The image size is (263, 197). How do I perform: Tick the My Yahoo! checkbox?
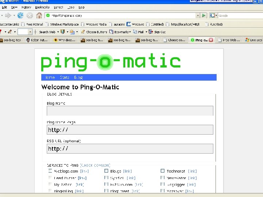pos(50,184)
